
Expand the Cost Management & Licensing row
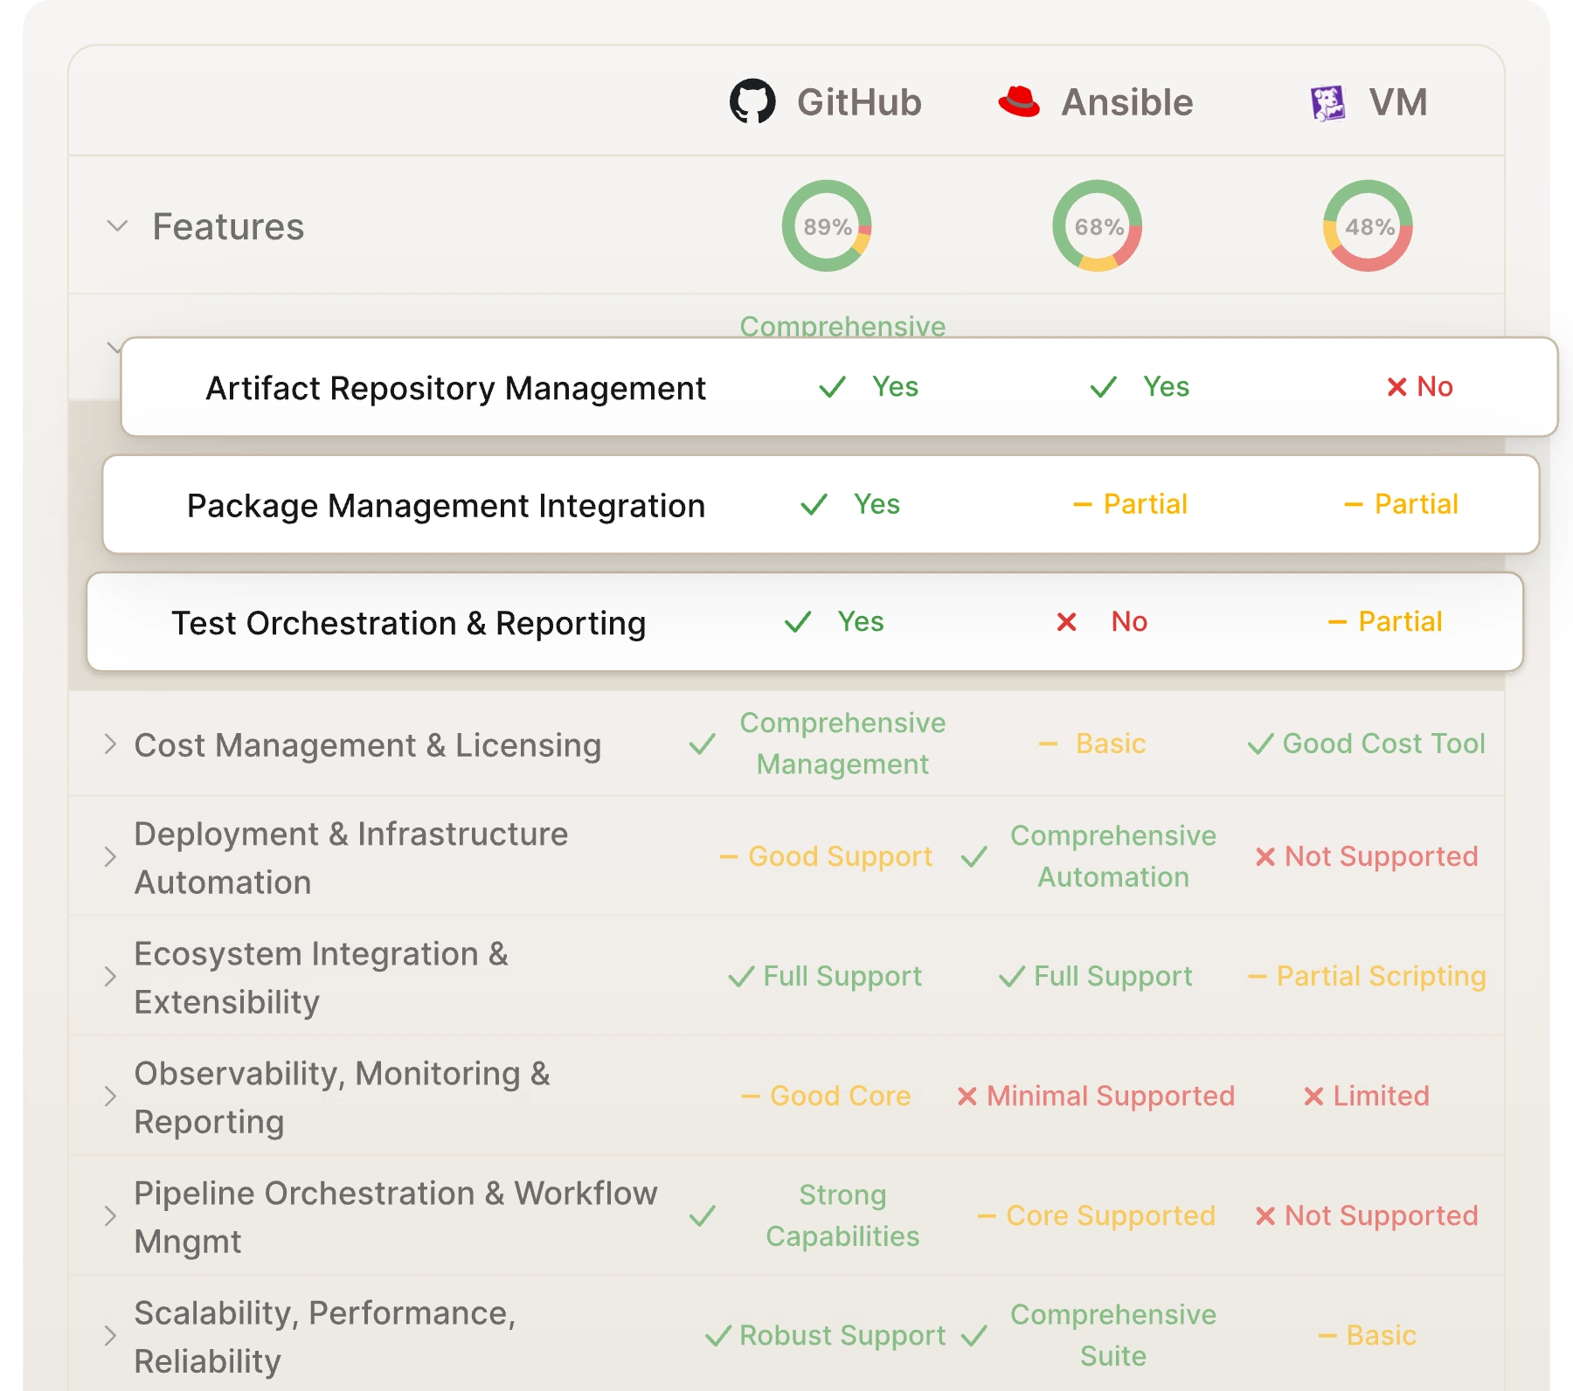(x=112, y=744)
